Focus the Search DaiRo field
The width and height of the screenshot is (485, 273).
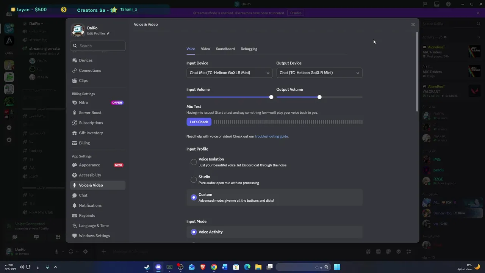[x=451, y=24]
